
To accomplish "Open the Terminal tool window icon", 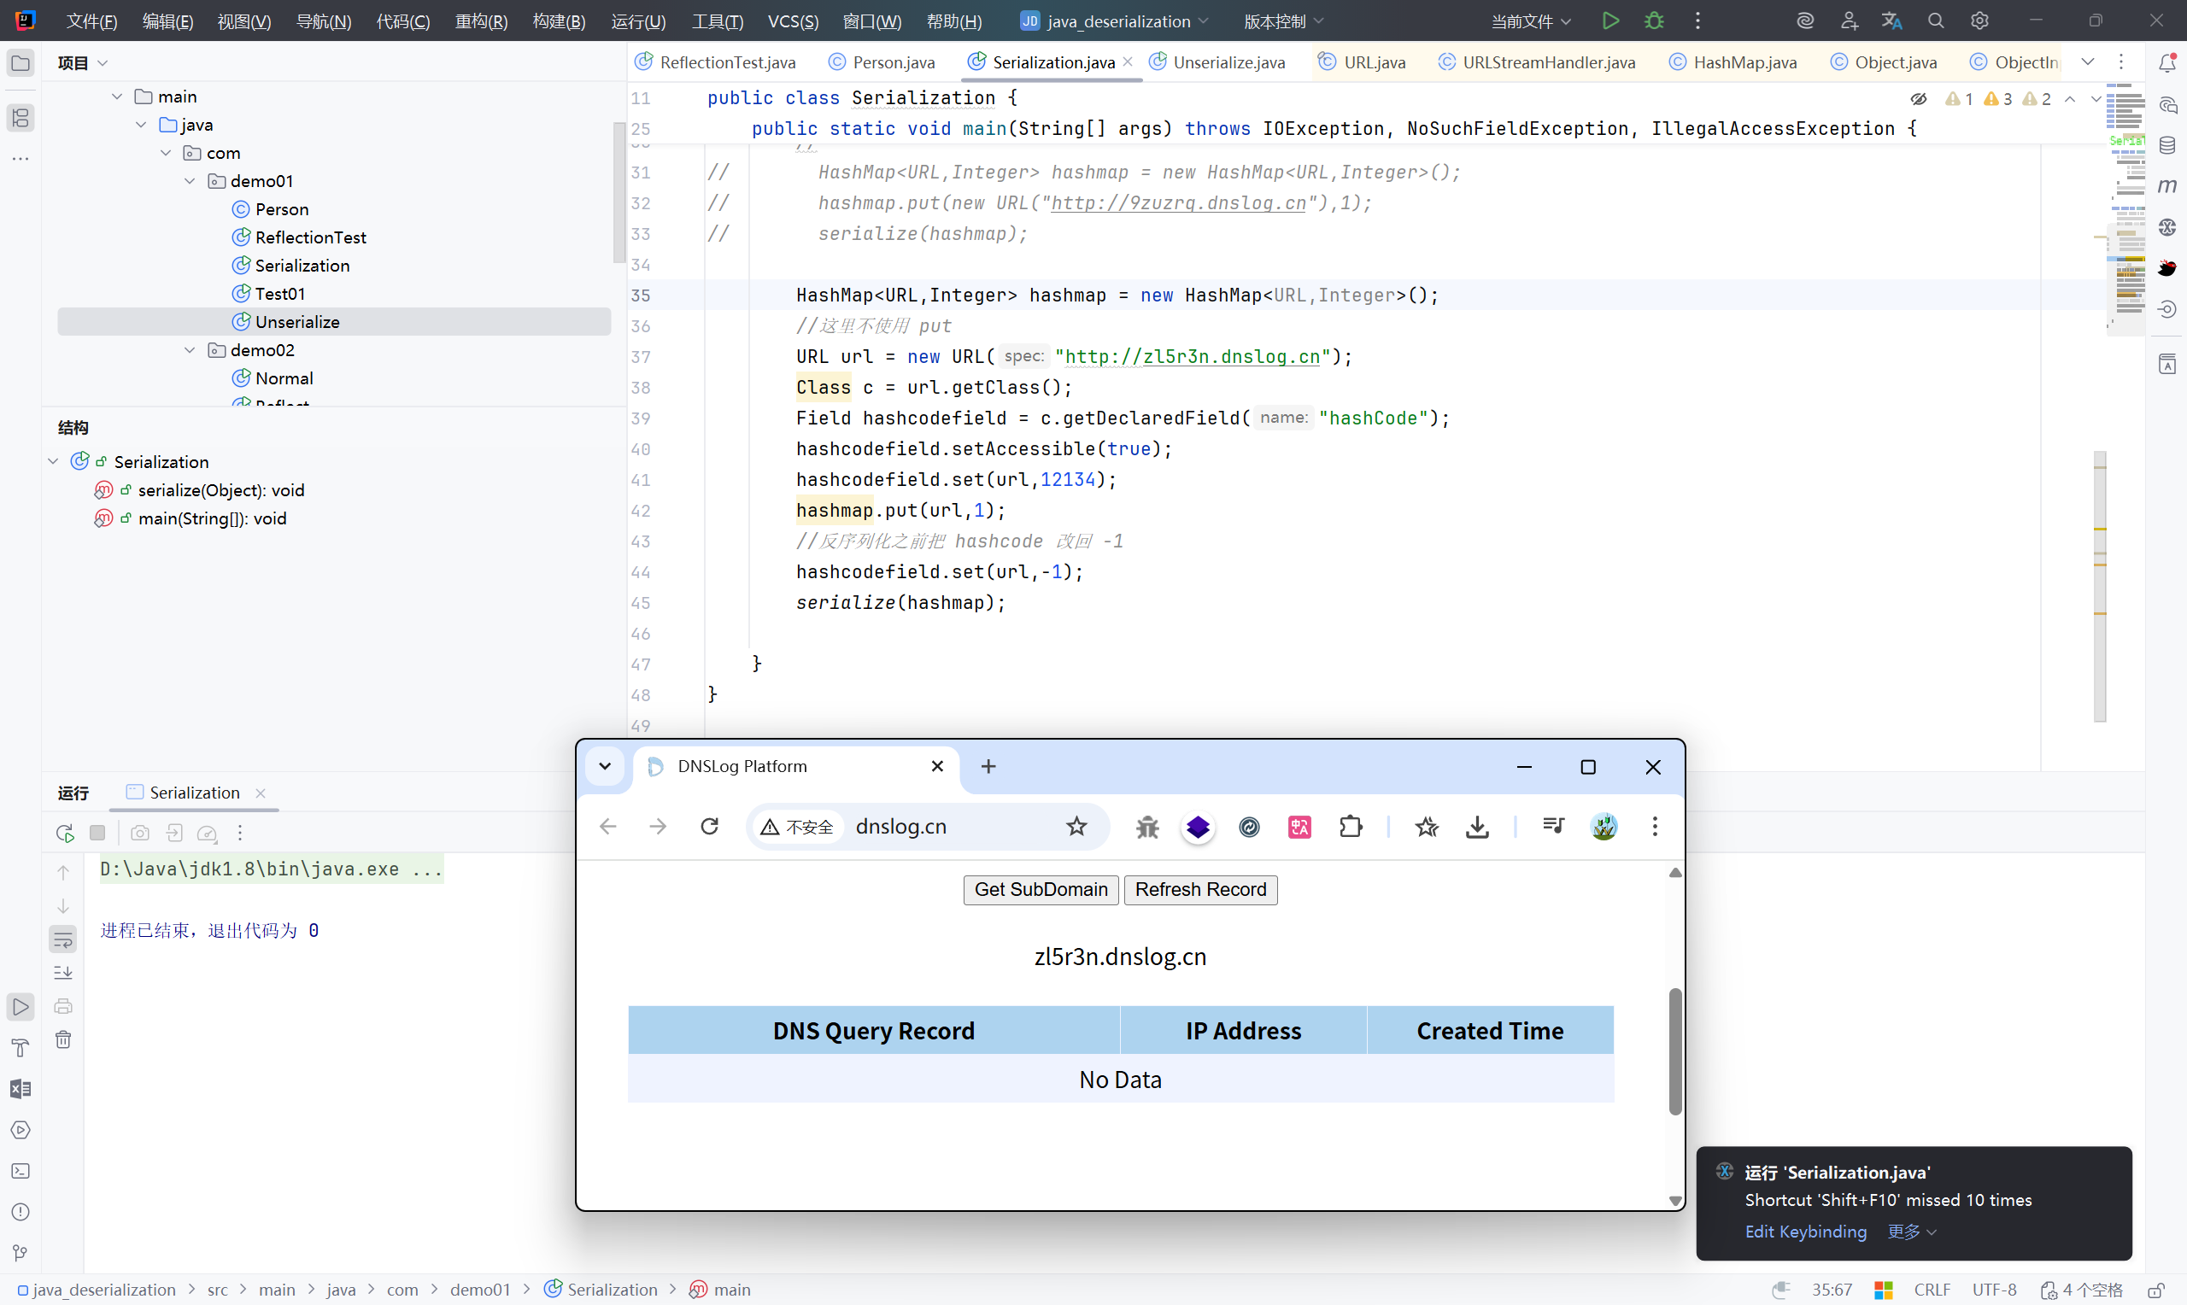I will coord(21,1171).
